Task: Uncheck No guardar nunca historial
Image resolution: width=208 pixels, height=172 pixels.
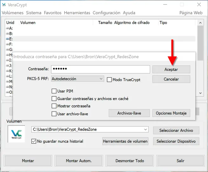Action: point(34,141)
